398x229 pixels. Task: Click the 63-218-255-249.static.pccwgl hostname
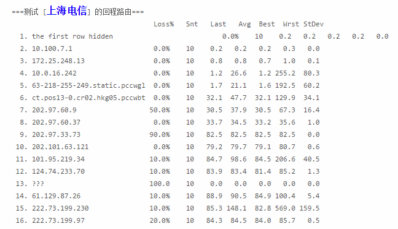(x=88, y=86)
